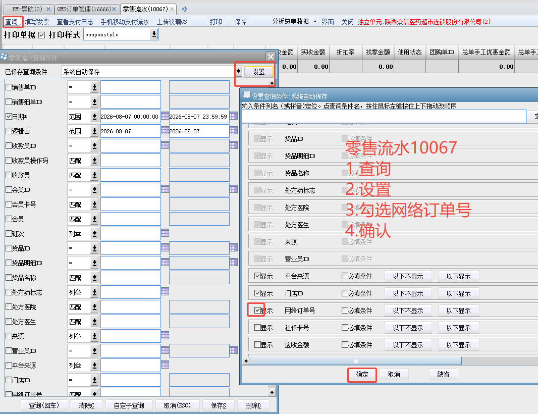538x414 pixels.
Task: Expand the 分析总单数据 menu arrow
Action: point(315,22)
